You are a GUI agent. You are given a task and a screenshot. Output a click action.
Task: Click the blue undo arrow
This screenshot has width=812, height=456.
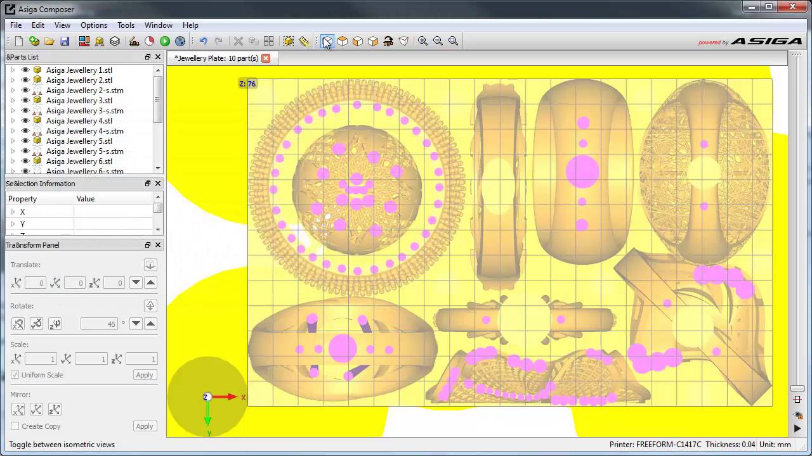(203, 41)
